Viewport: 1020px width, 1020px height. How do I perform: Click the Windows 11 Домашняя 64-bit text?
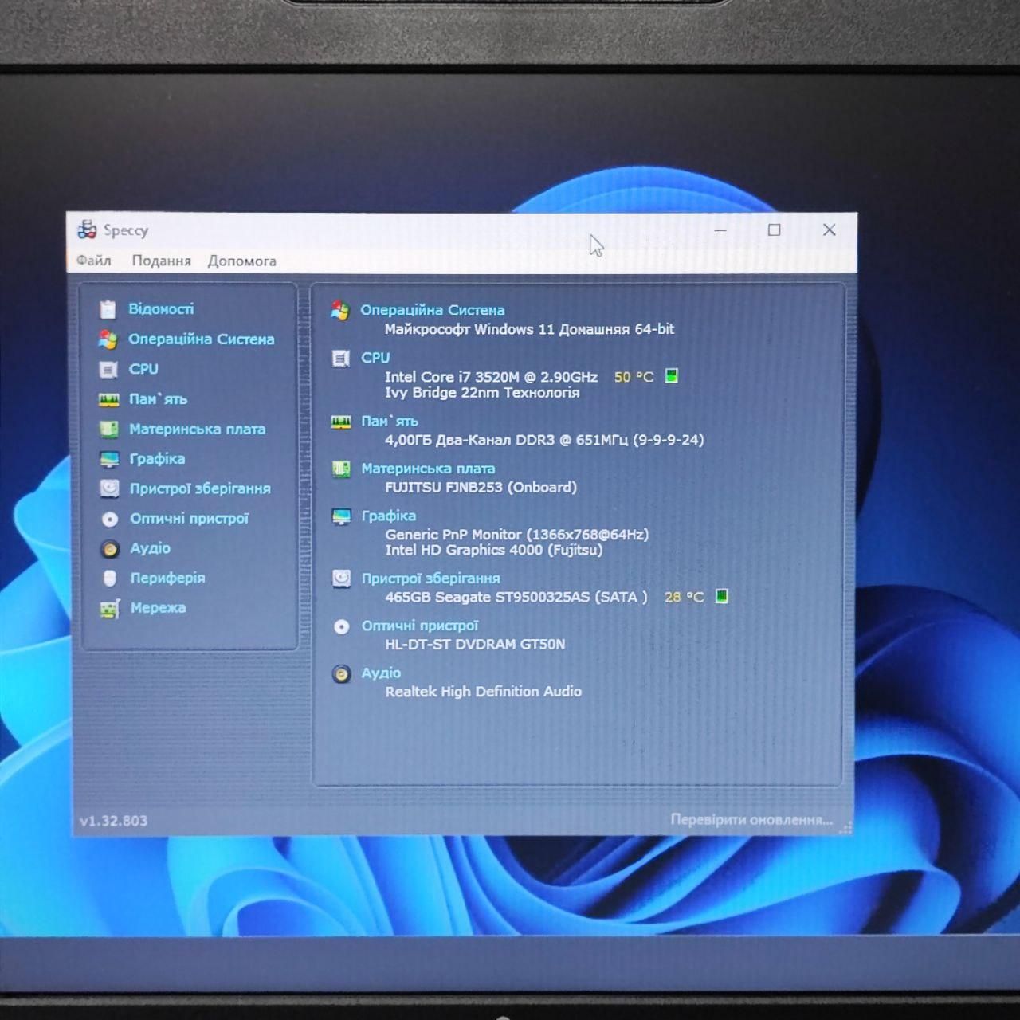pyautogui.click(x=530, y=329)
